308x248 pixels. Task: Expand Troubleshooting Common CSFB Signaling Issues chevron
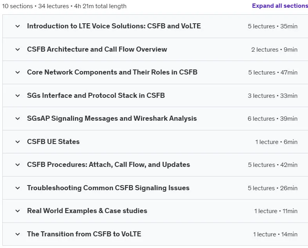tap(17, 188)
